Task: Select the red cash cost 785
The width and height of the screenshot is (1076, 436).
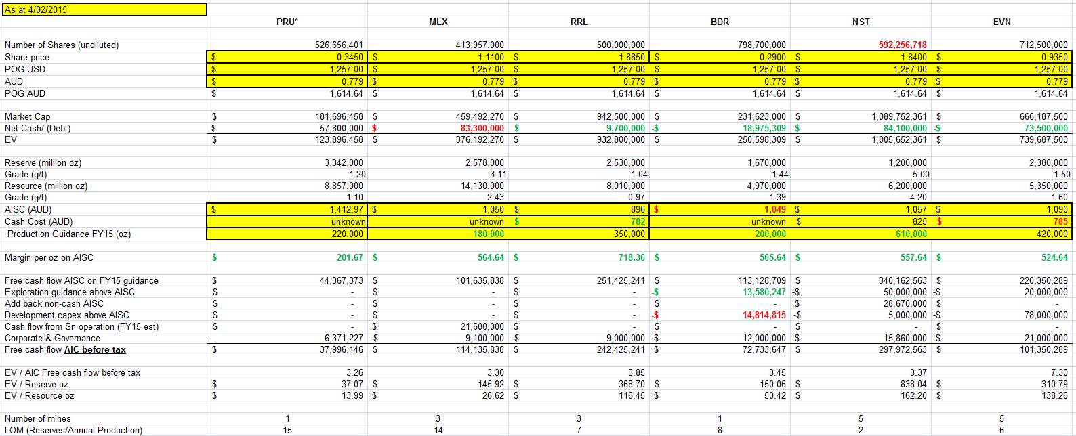Action: 1060,222
